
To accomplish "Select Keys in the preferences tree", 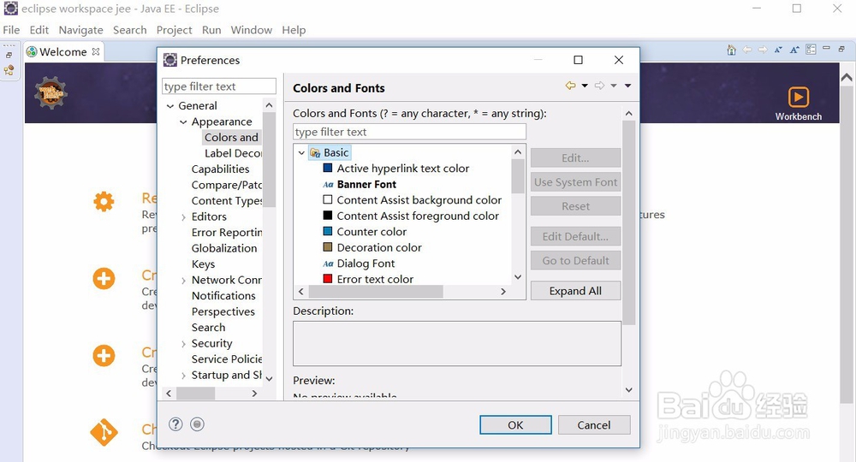I will [x=203, y=264].
